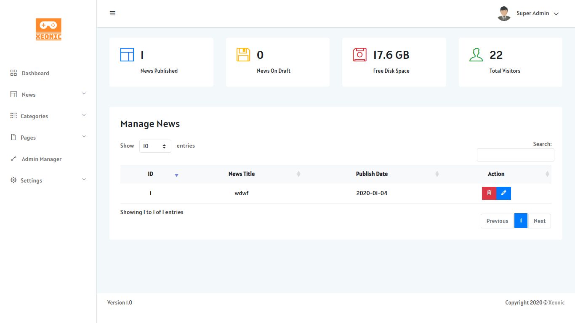Go to the Next page

pyautogui.click(x=539, y=221)
